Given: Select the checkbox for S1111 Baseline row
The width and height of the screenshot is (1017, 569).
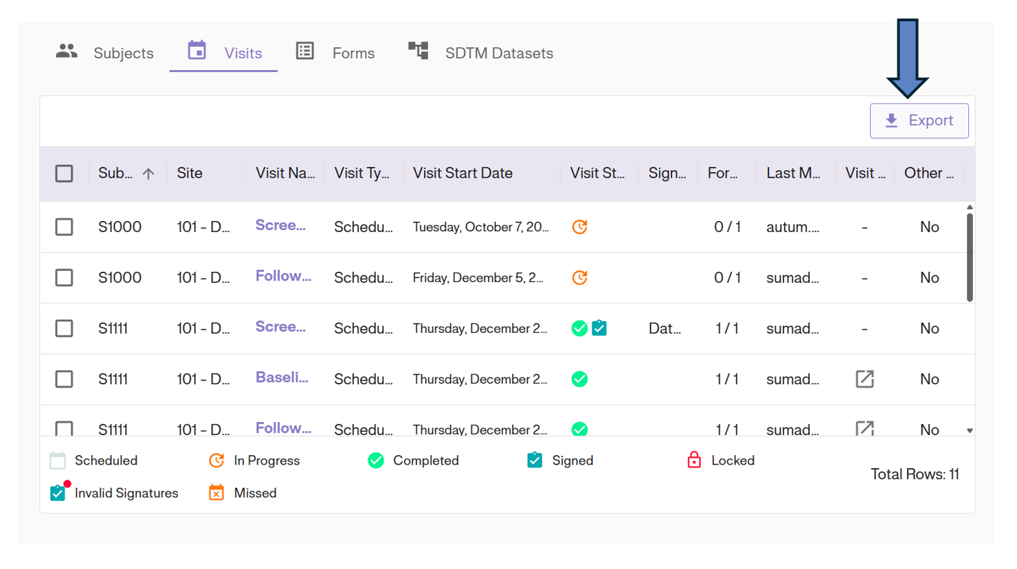Looking at the screenshot, I should pyautogui.click(x=64, y=379).
